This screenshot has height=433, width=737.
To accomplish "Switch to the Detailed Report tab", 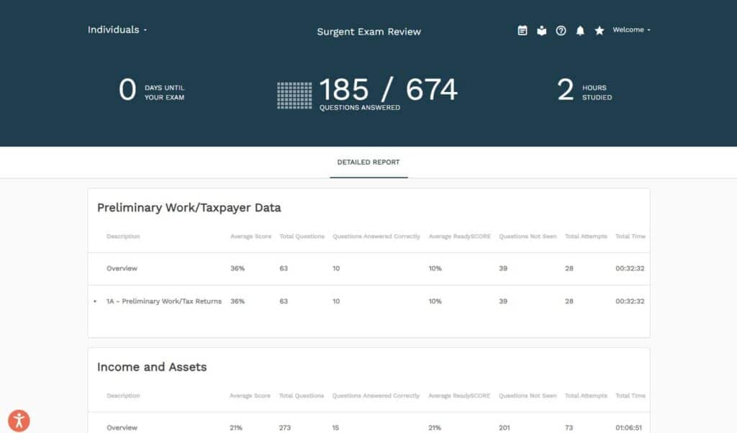I will tap(368, 162).
